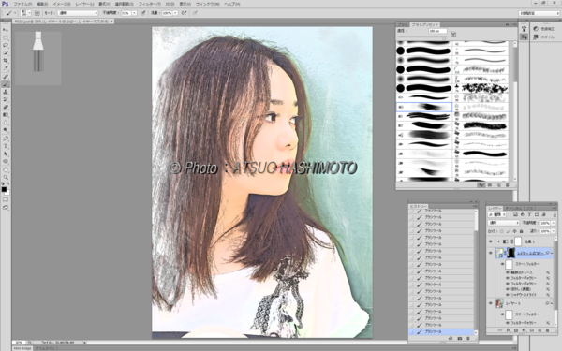Open the tool preset picker dropdown
The image size is (562, 351).
click(x=15, y=13)
